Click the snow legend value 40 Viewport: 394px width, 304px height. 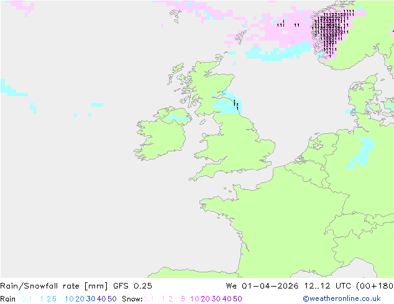tap(227, 299)
